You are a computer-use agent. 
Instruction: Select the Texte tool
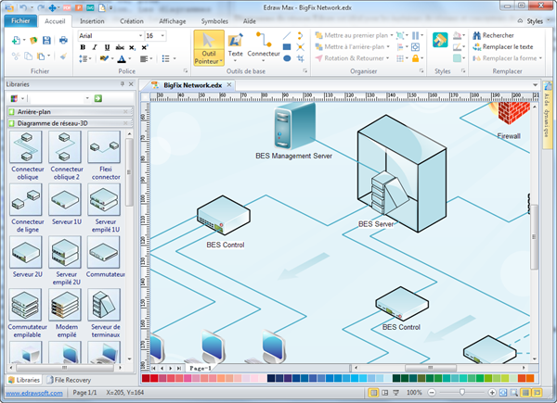coord(235,46)
